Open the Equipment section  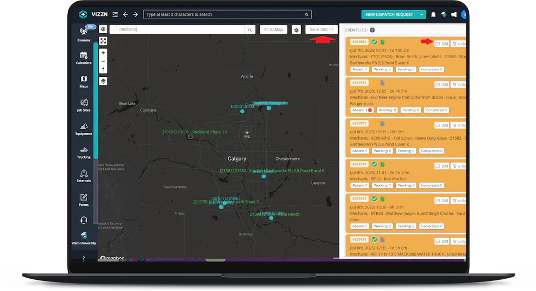[84, 129]
